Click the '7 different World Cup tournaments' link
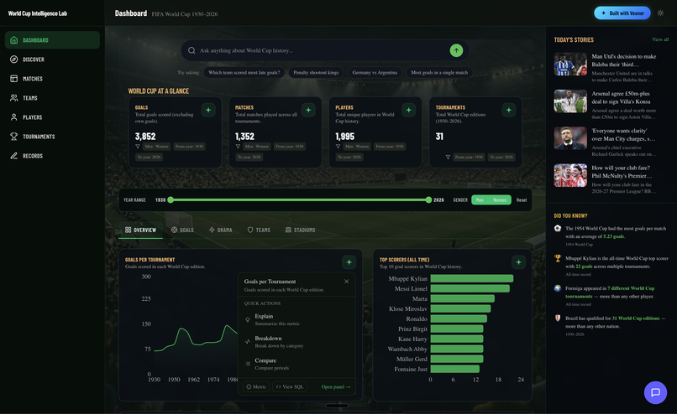Viewport: 677px width, 414px height. (x=610, y=292)
